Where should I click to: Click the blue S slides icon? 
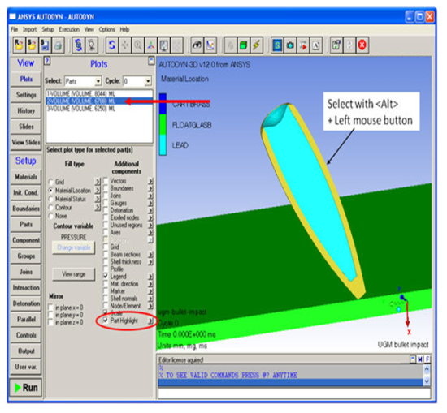click(x=277, y=45)
